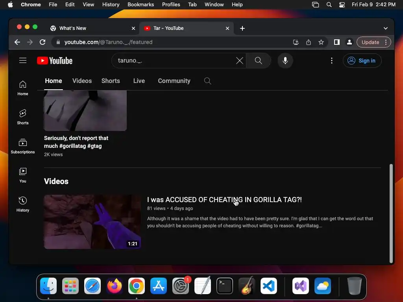403x302 pixels.
Task: Click the Sign in button
Action: (362, 61)
